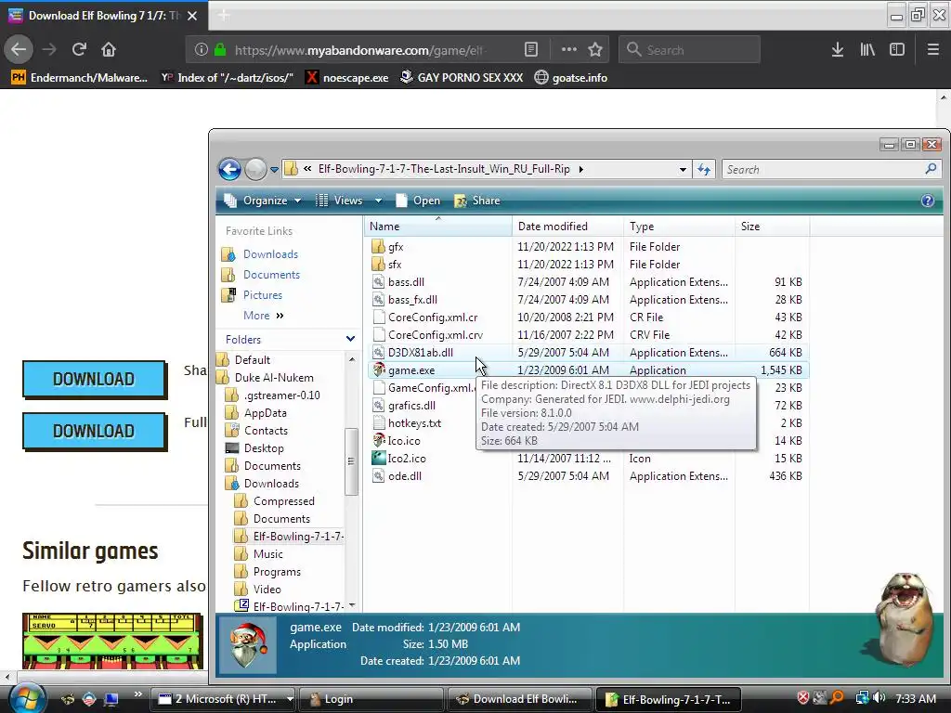The height and width of the screenshot is (713, 951).
Task: Sort files by Size column
Action: point(772,227)
